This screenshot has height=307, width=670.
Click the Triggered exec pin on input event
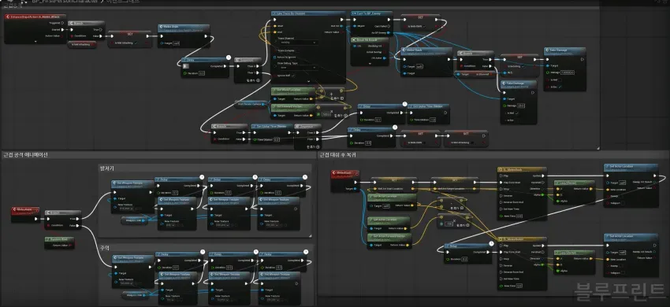(63, 23)
